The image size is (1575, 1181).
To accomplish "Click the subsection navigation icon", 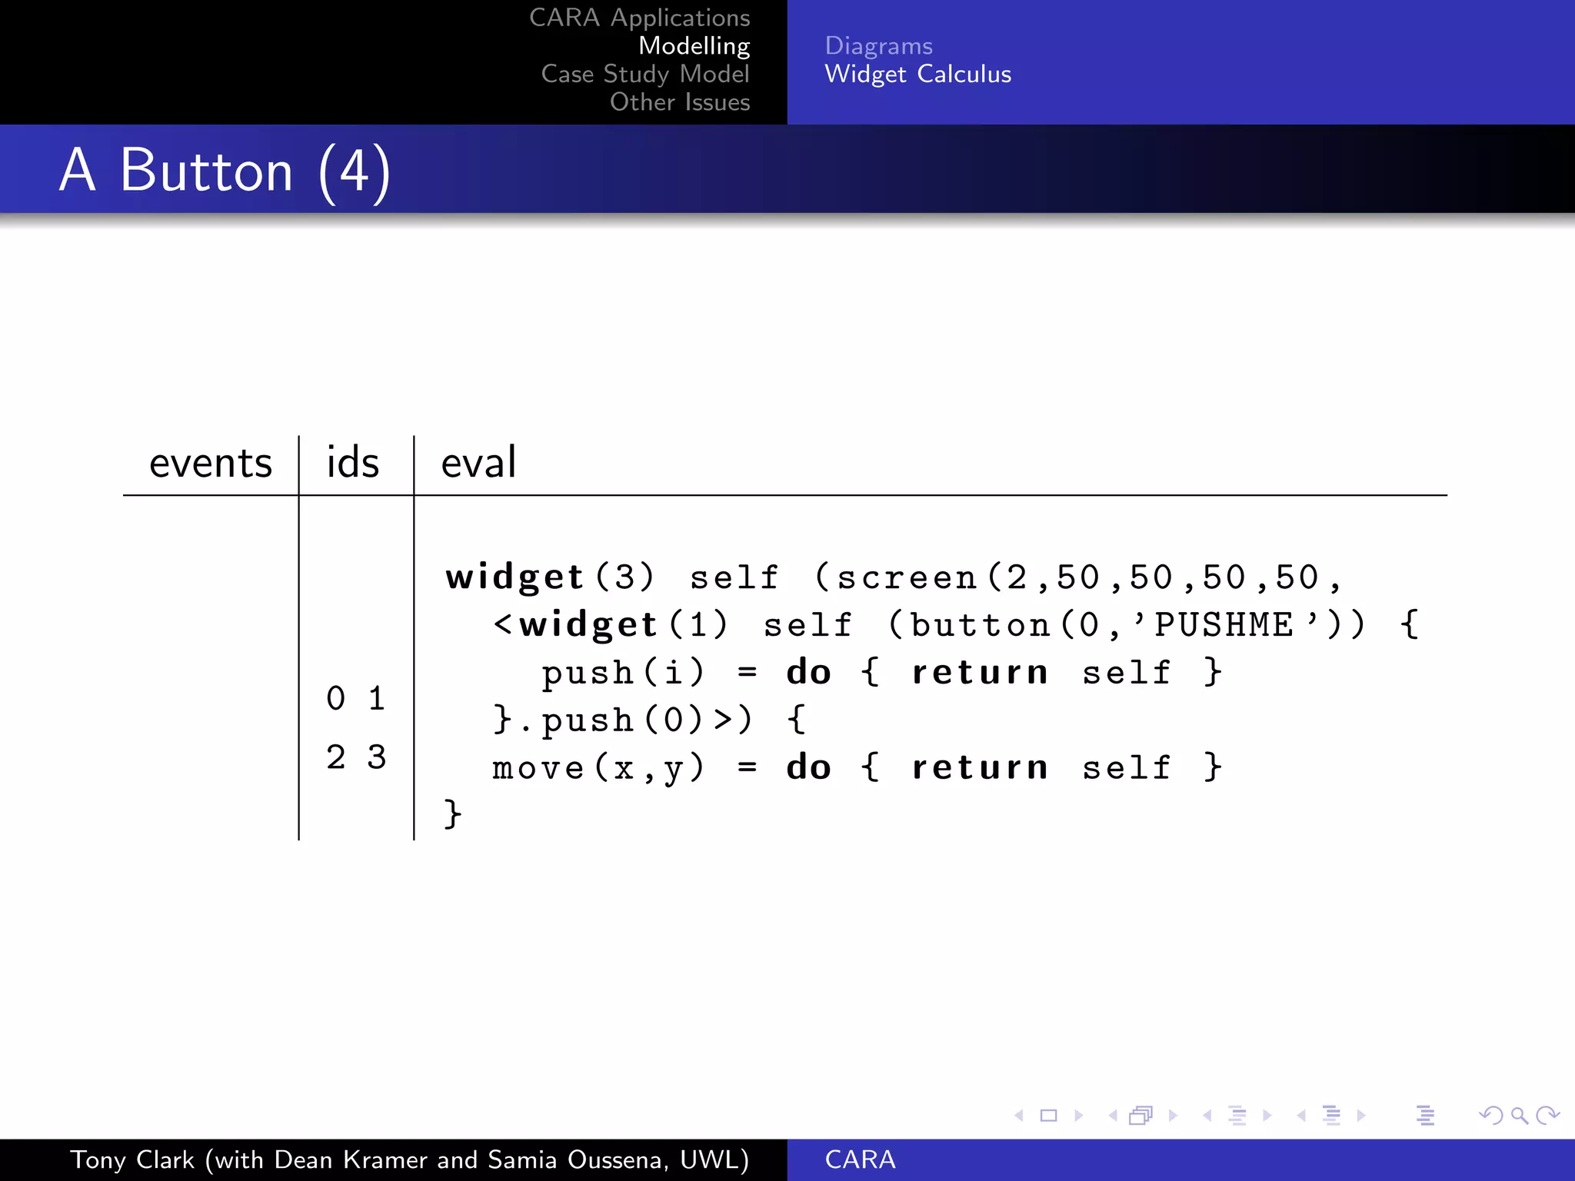I will tap(1237, 1115).
